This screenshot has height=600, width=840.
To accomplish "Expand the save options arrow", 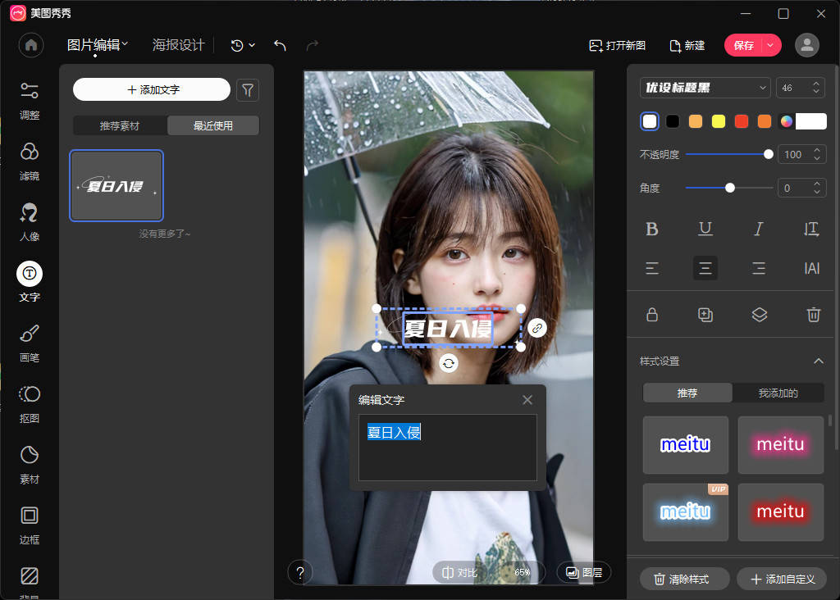I will click(x=771, y=46).
